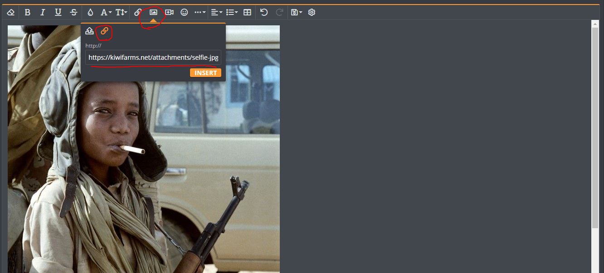Toggle strikethrough formatting
Image resolution: width=604 pixels, height=273 pixels.
tap(73, 13)
